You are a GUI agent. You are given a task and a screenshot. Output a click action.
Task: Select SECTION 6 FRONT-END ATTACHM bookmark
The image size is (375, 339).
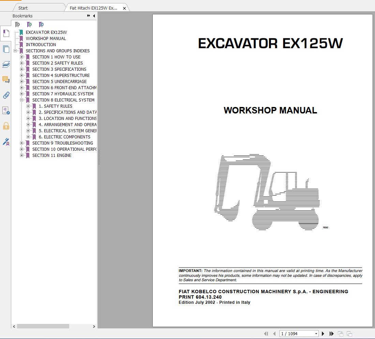point(64,88)
